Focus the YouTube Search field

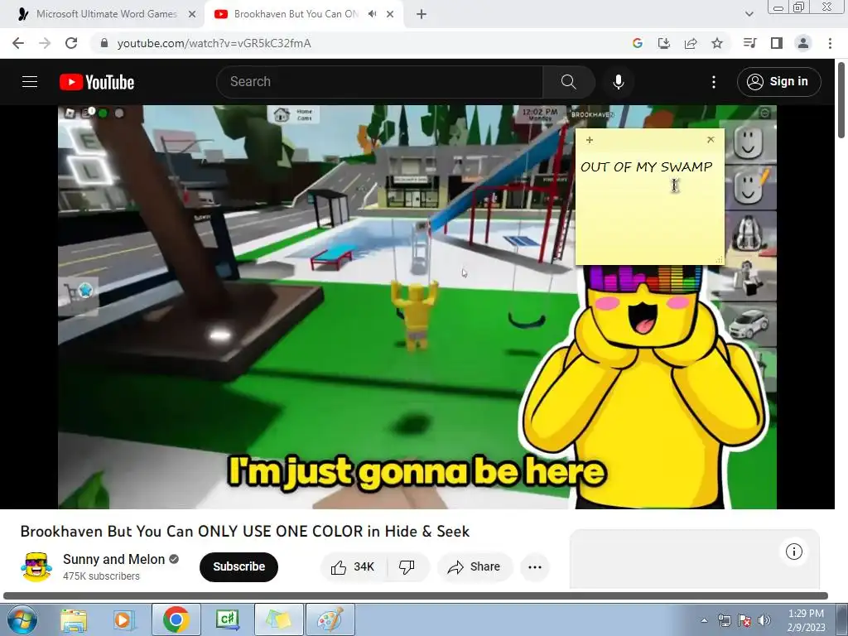(379, 82)
